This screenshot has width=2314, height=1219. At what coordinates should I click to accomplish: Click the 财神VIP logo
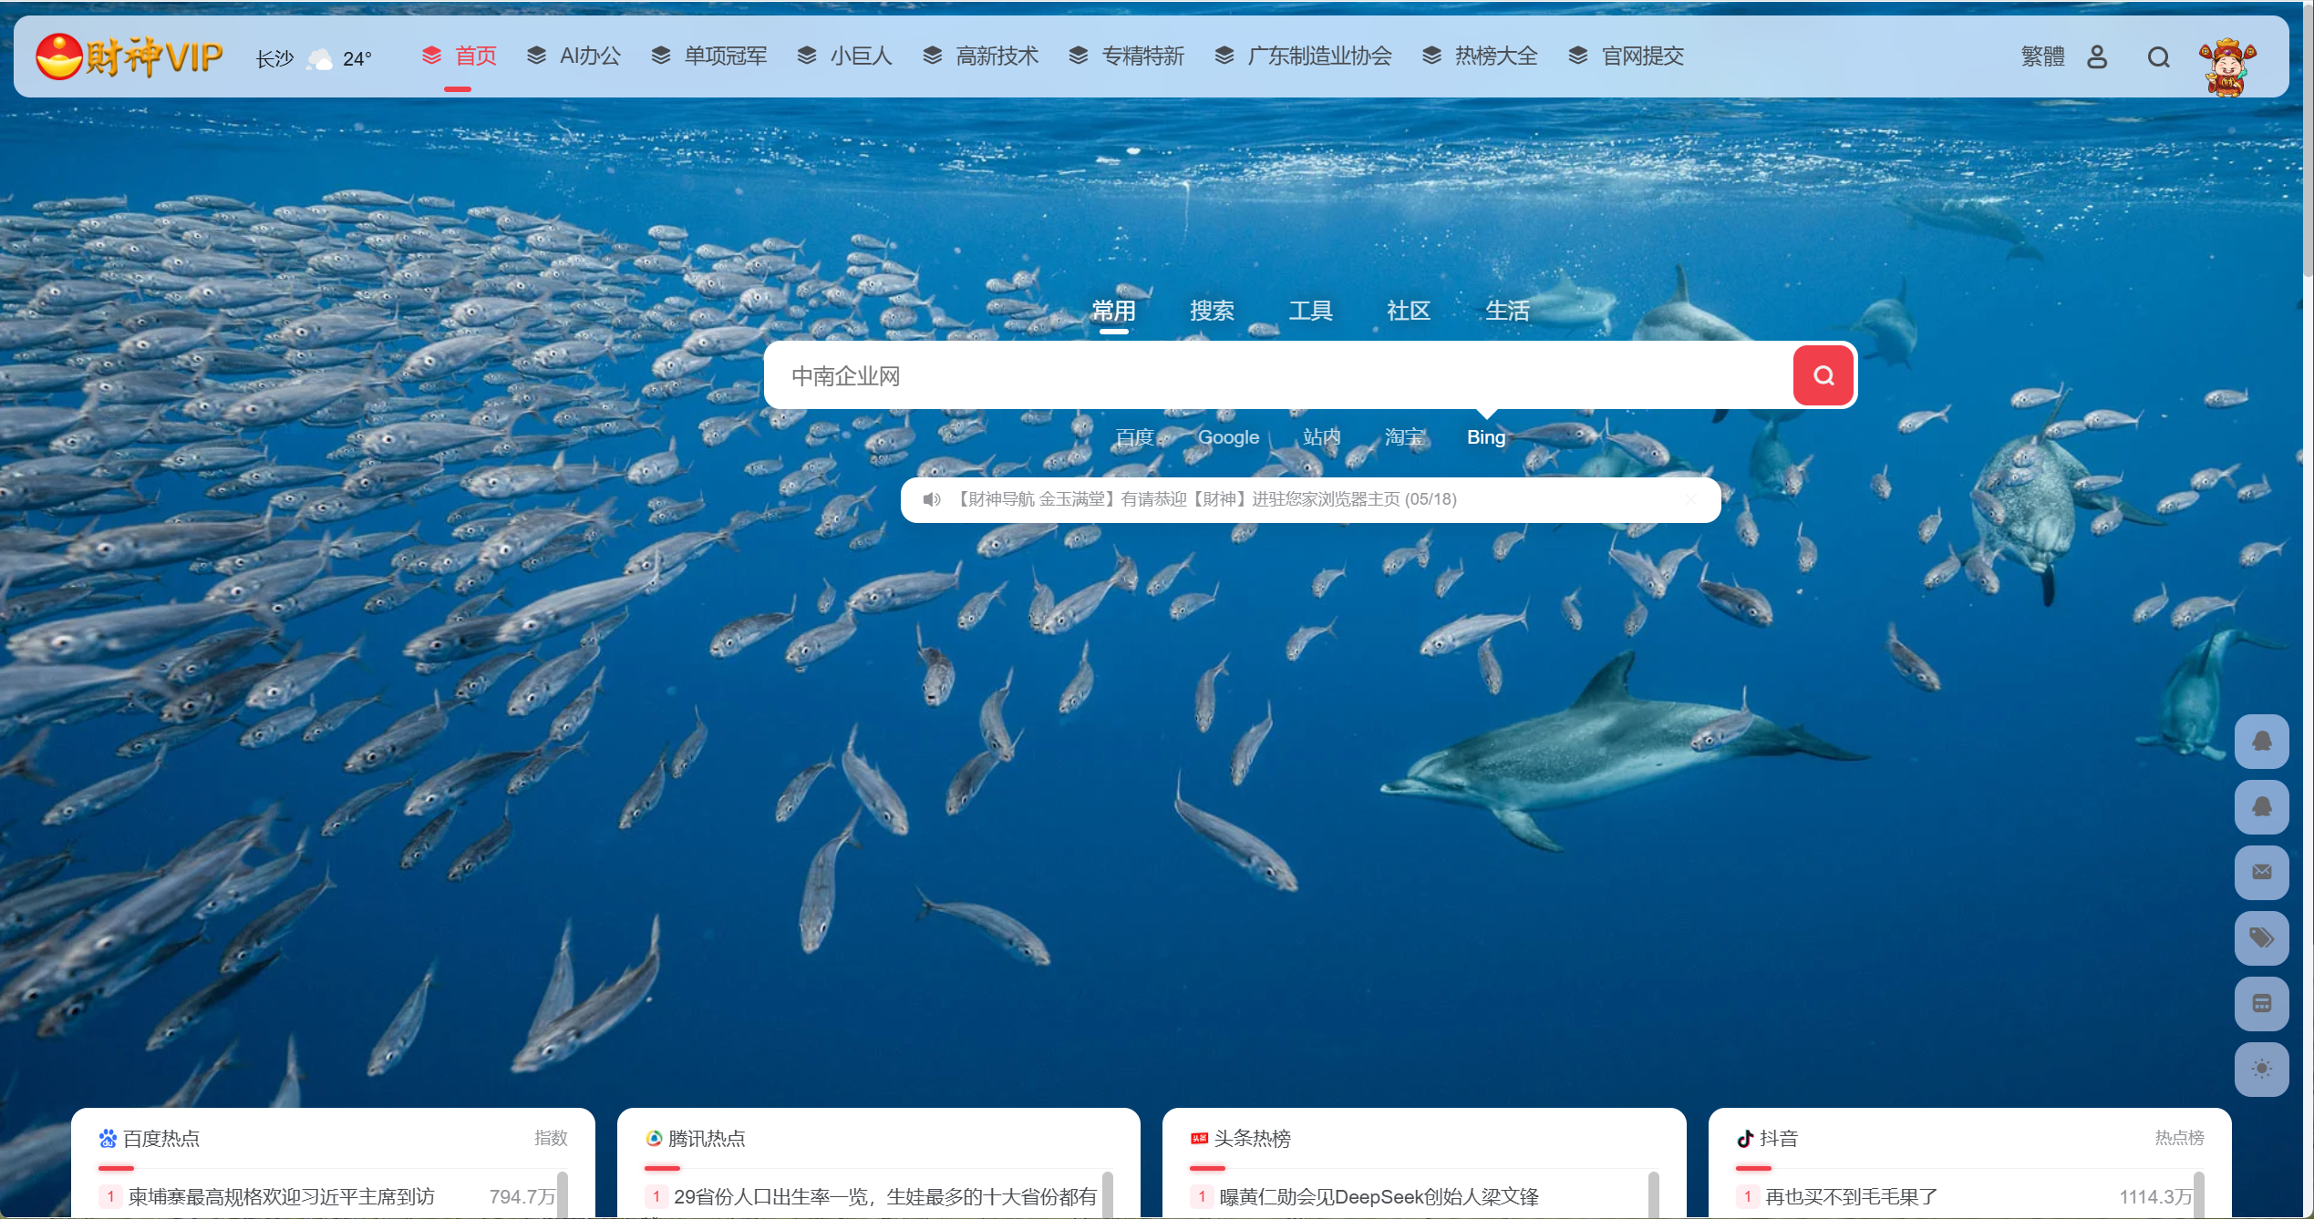(x=129, y=56)
